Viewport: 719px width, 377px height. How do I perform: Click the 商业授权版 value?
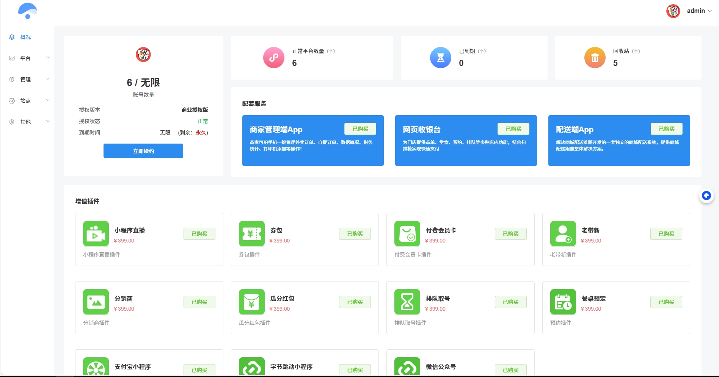pos(195,110)
